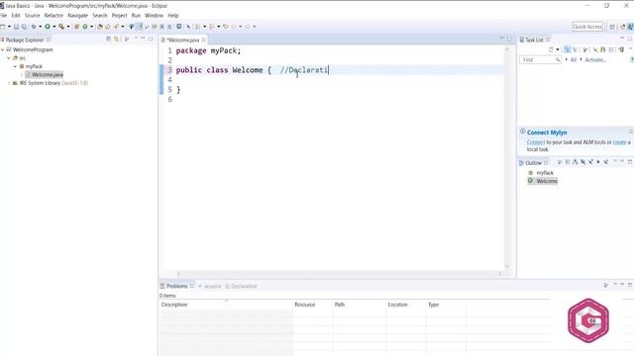Open dropdown arrow next to Run icon
This screenshot has height=356, width=634.
[x=54, y=27]
